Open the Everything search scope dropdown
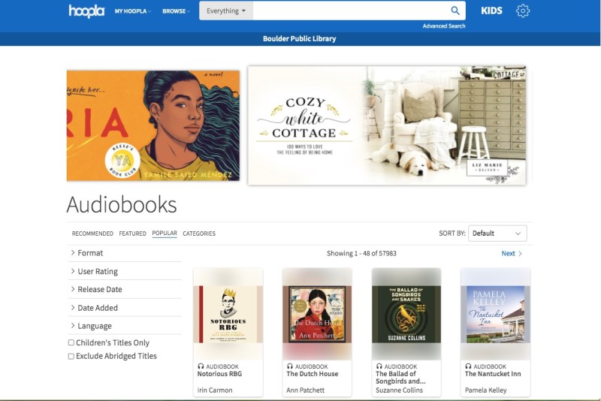The width and height of the screenshot is (601, 401). tap(226, 11)
